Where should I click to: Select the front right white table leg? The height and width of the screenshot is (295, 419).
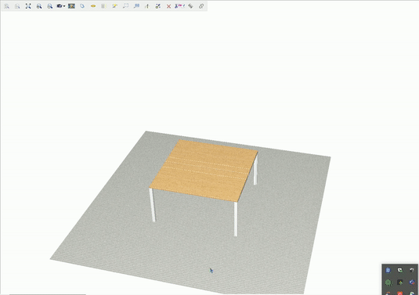(x=236, y=219)
